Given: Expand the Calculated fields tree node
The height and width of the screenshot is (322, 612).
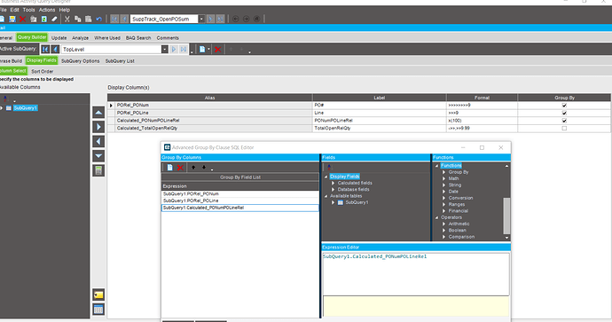Looking at the screenshot, I should [333, 183].
